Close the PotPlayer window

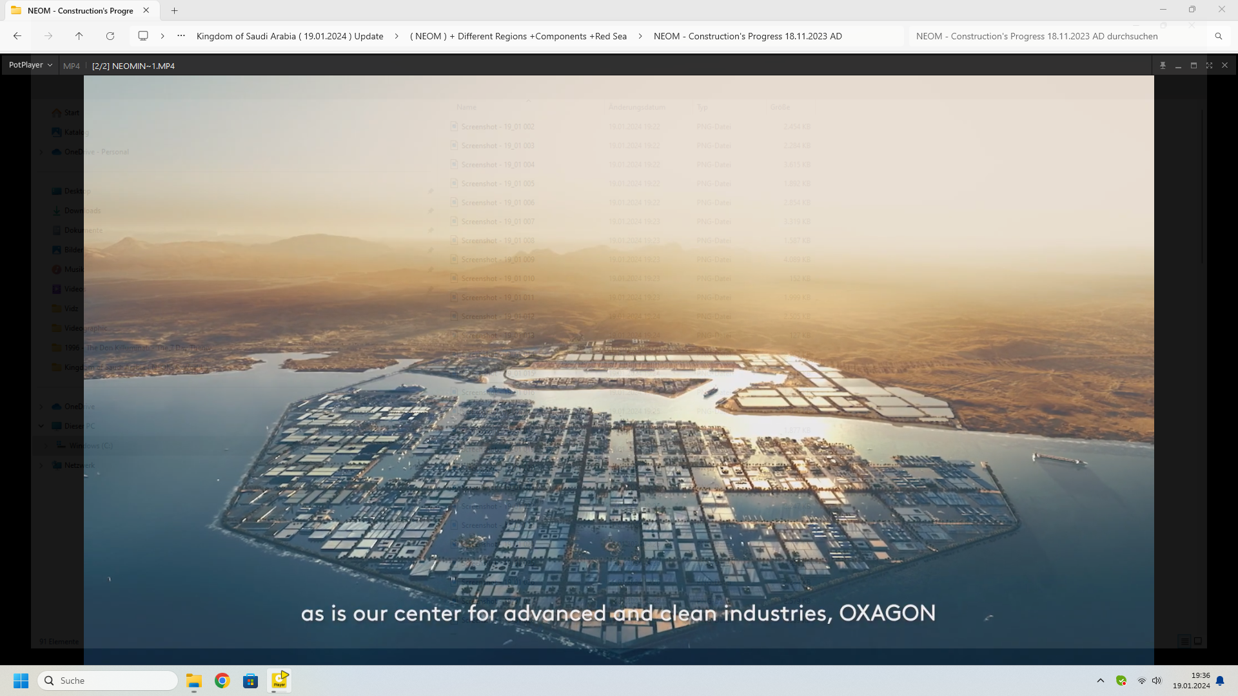coord(1224,66)
